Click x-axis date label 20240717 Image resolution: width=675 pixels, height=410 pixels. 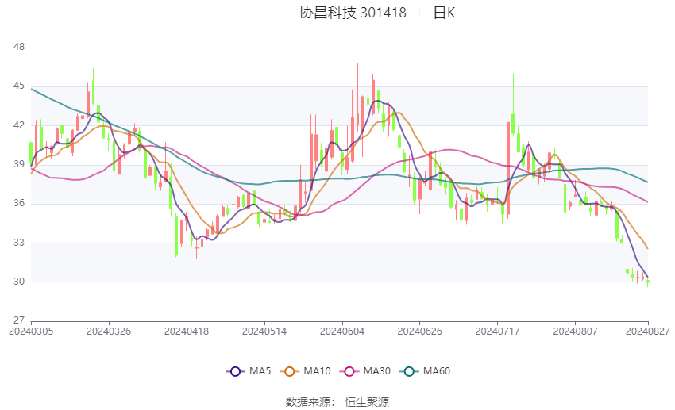click(x=498, y=331)
